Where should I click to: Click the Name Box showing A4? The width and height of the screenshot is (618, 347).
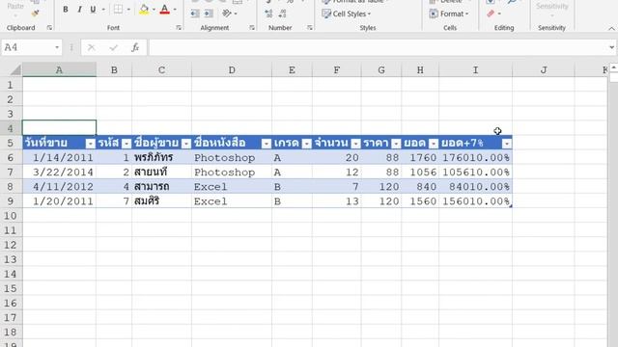point(27,47)
